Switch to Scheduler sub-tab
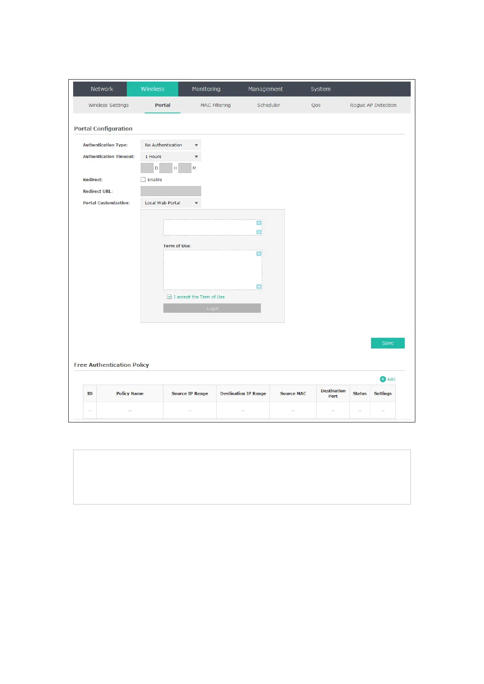 269,105
